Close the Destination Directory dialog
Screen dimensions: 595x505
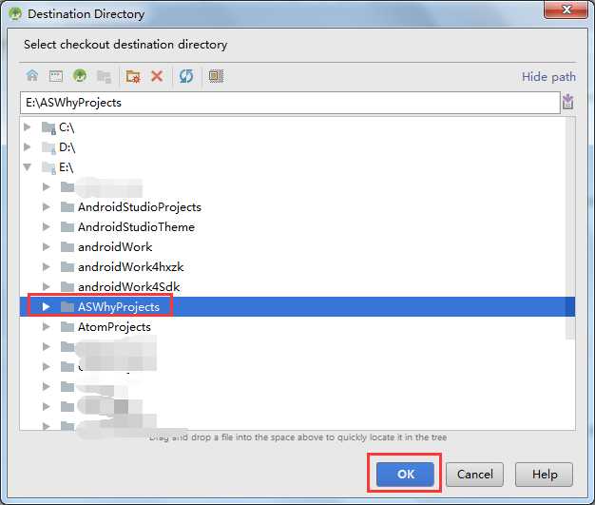coord(566,10)
